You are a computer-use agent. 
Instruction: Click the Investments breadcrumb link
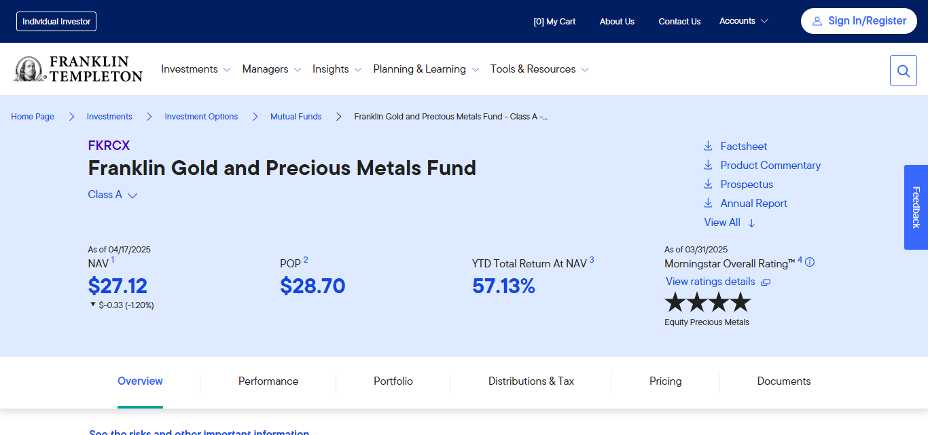coord(109,117)
